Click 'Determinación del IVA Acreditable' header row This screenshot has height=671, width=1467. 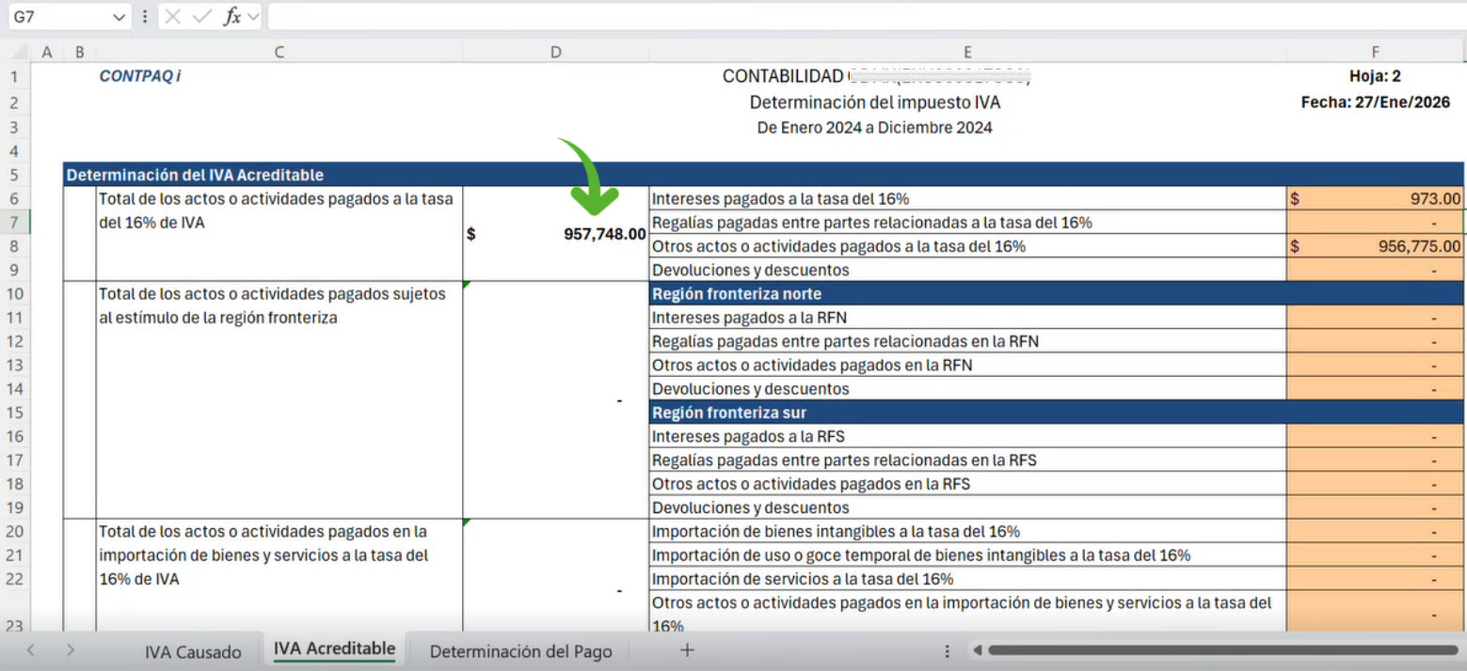coord(763,175)
